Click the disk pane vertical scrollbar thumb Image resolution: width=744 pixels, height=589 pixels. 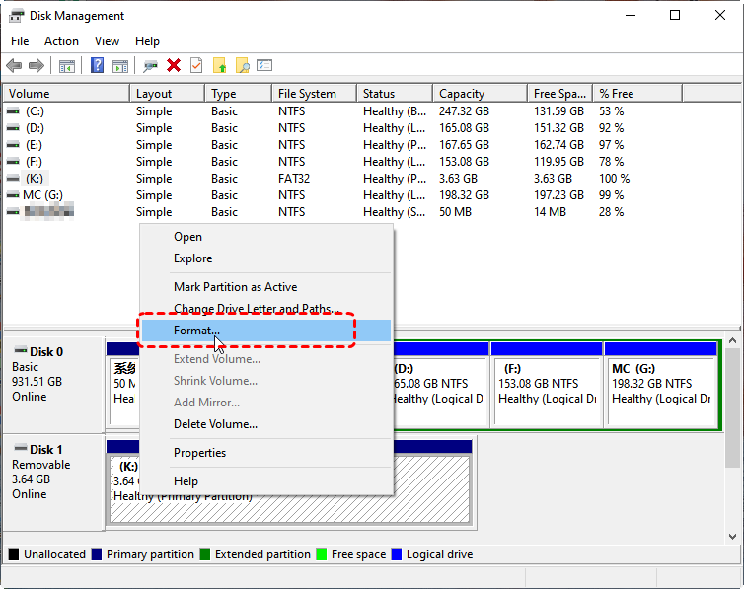(732, 408)
